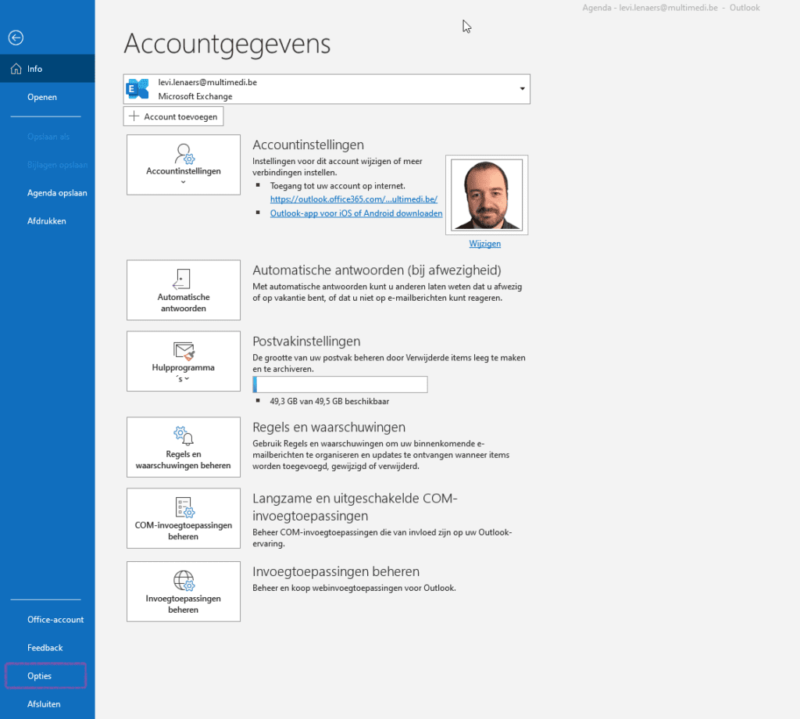
Task: Click Afsluiten to exit Outlook
Action: 48,703
